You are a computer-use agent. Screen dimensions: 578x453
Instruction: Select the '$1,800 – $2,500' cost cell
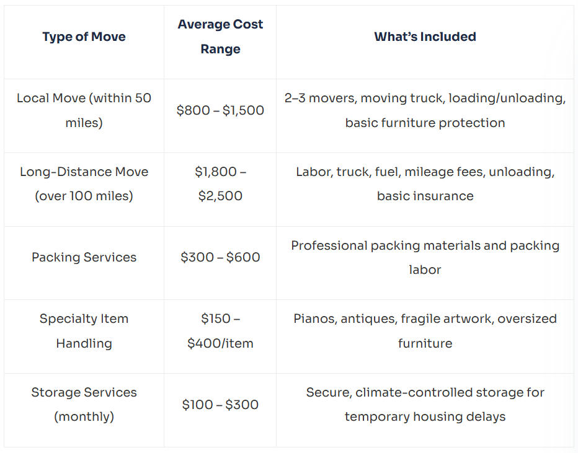click(220, 189)
